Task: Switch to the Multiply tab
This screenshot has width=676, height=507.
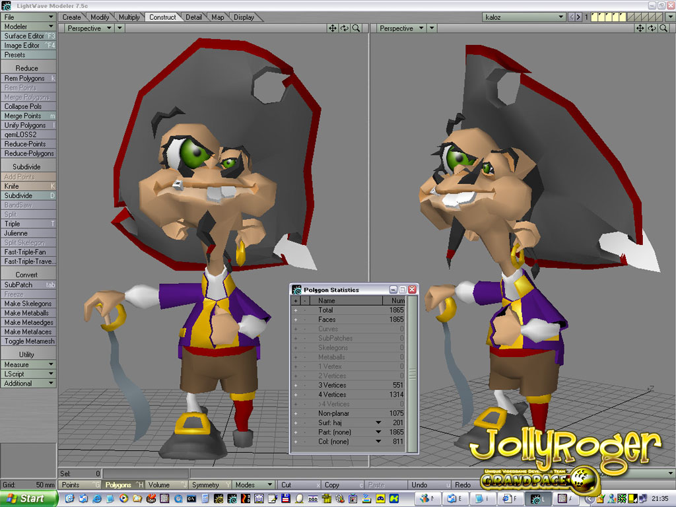Action: (x=129, y=17)
